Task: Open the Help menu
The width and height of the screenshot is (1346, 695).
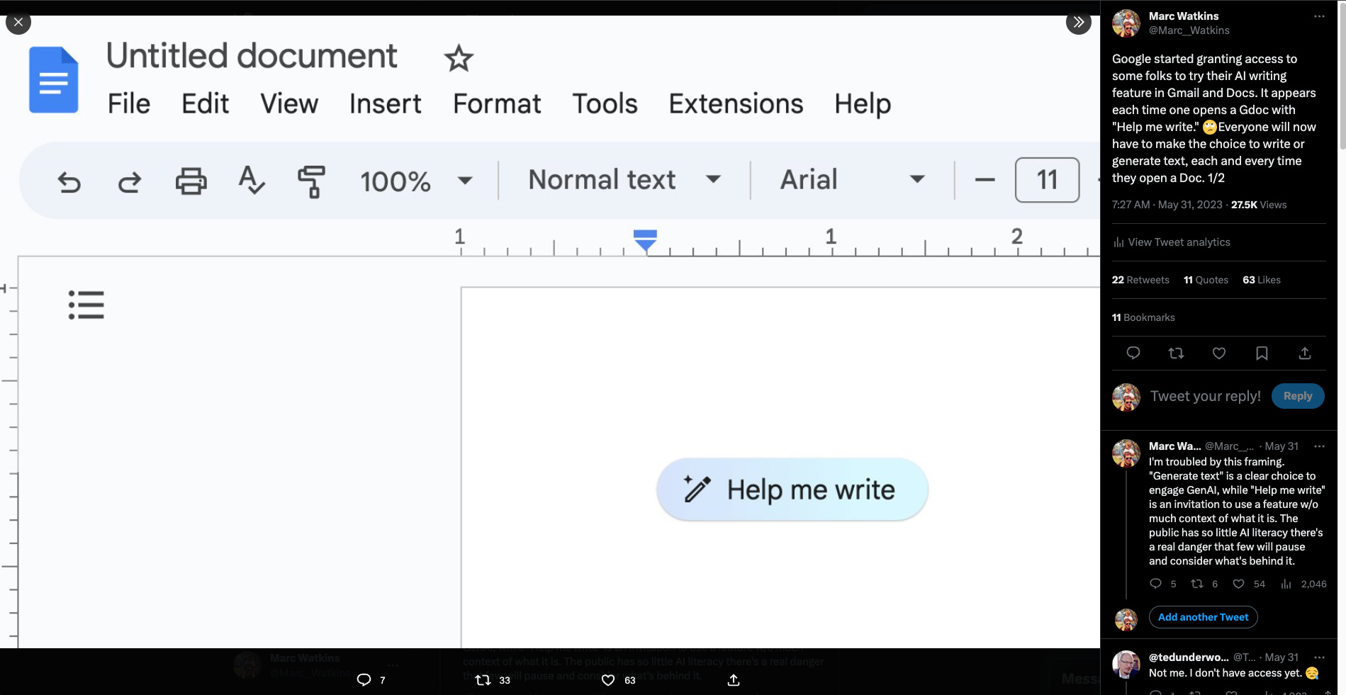Action: (863, 104)
